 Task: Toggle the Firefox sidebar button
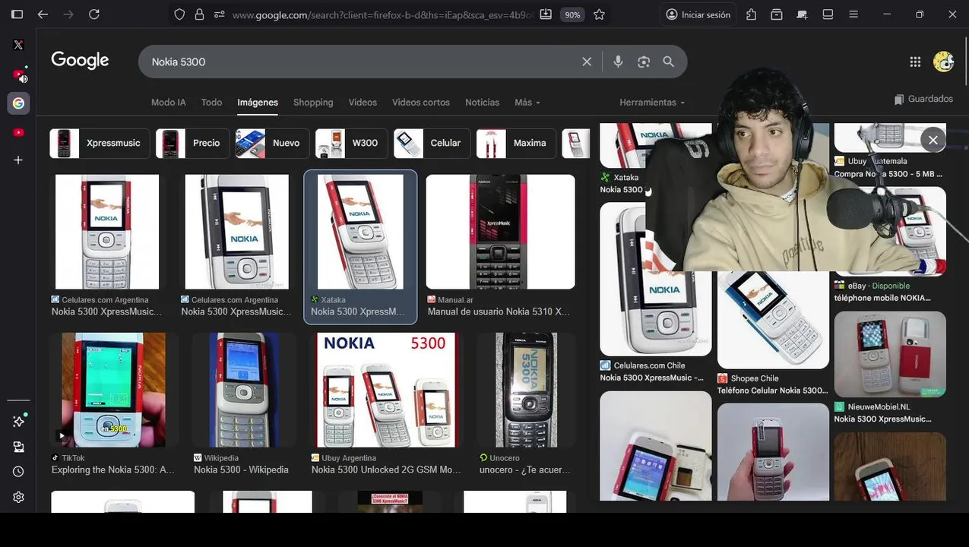[x=17, y=14]
